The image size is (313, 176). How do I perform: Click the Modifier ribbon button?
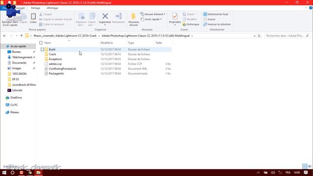click(190, 20)
